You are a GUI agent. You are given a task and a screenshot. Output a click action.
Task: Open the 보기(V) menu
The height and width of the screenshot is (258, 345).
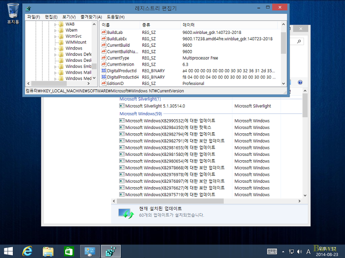coord(69,17)
